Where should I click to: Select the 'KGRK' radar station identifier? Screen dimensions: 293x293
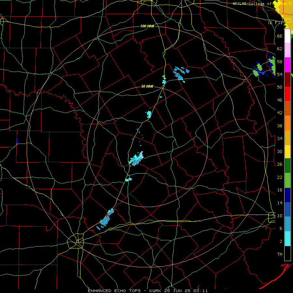[156, 291]
